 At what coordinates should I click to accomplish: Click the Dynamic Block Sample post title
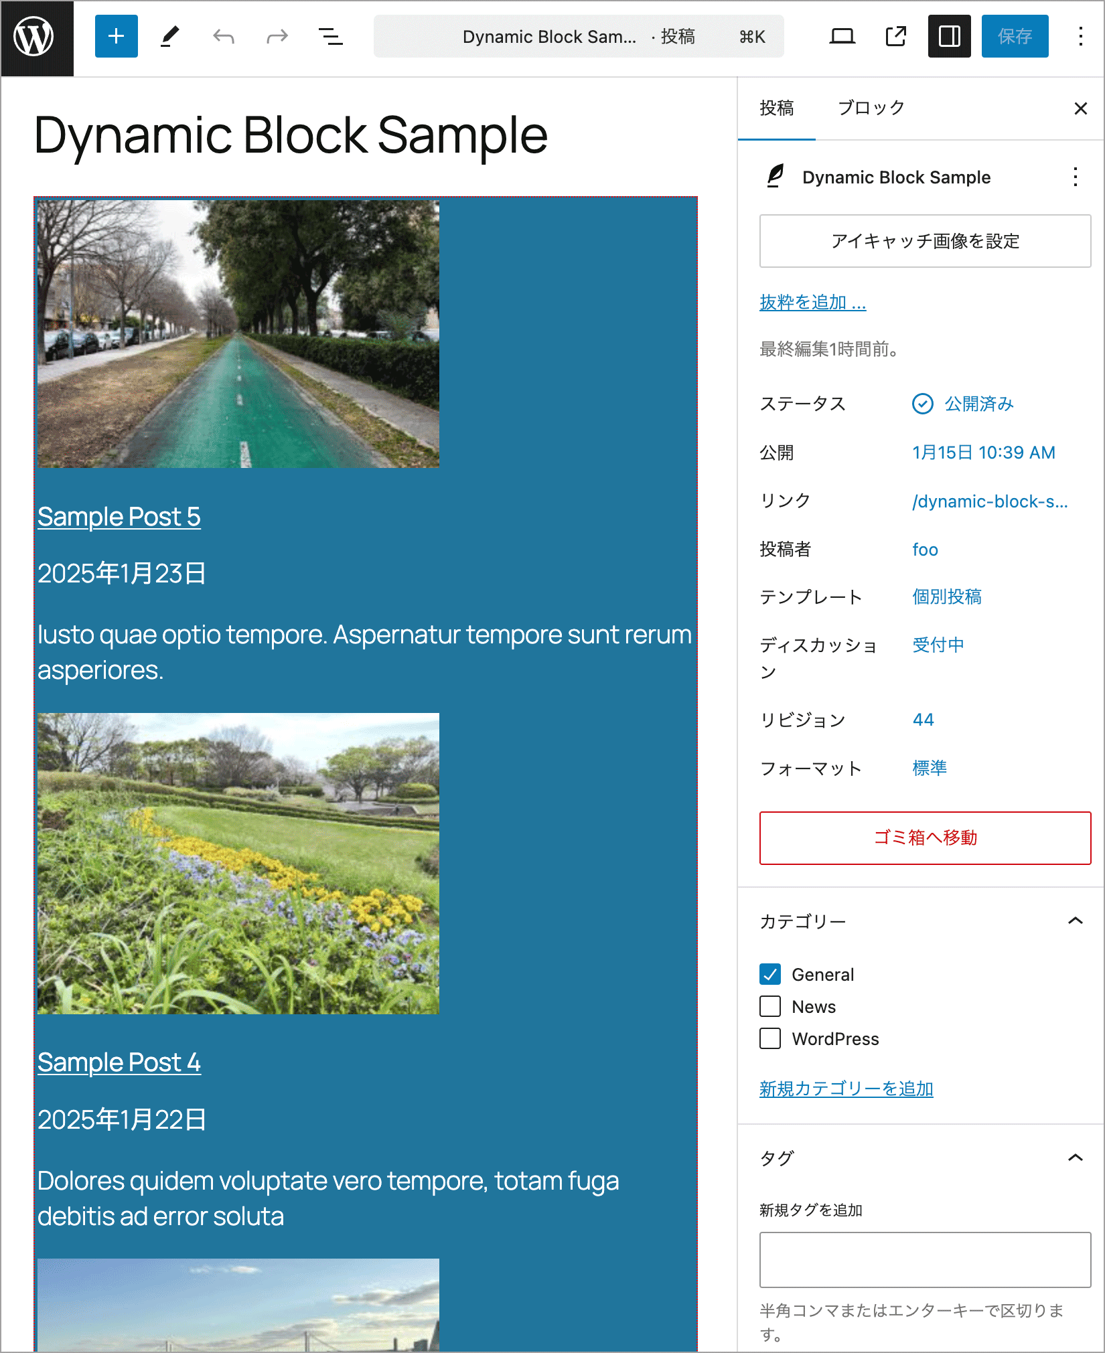click(x=291, y=135)
